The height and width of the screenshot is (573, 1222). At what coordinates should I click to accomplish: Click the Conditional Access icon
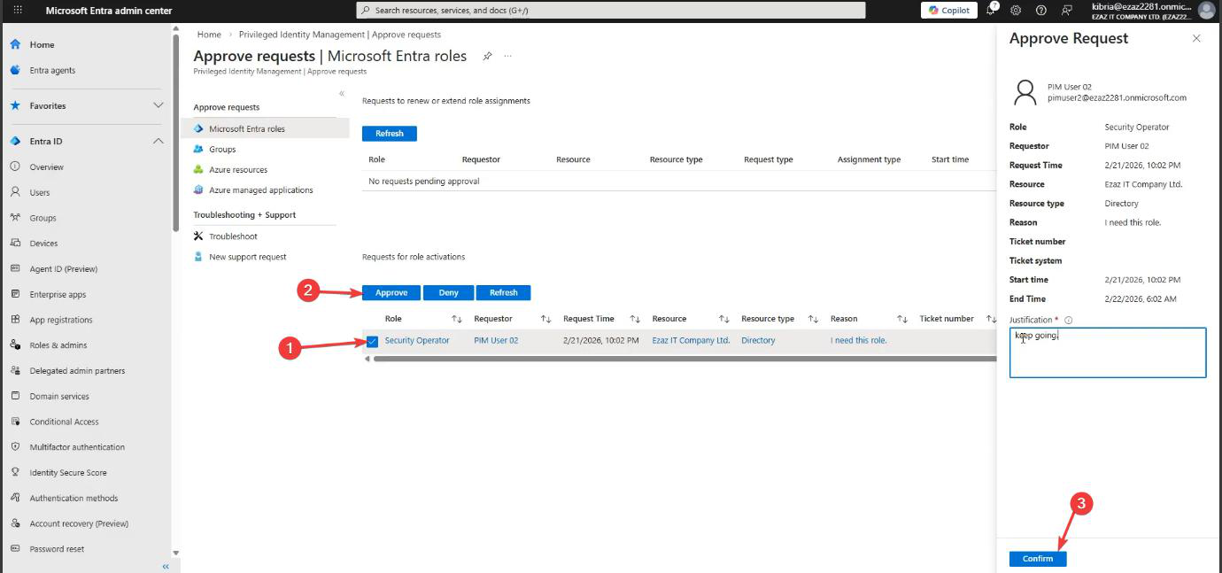click(x=15, y=422)
